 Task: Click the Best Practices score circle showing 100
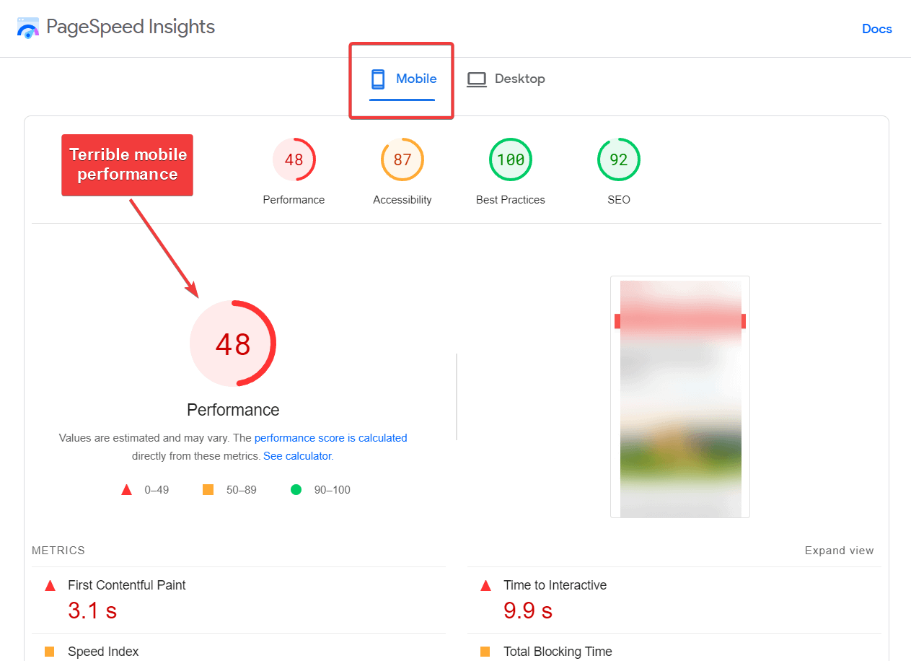point(510,159)
